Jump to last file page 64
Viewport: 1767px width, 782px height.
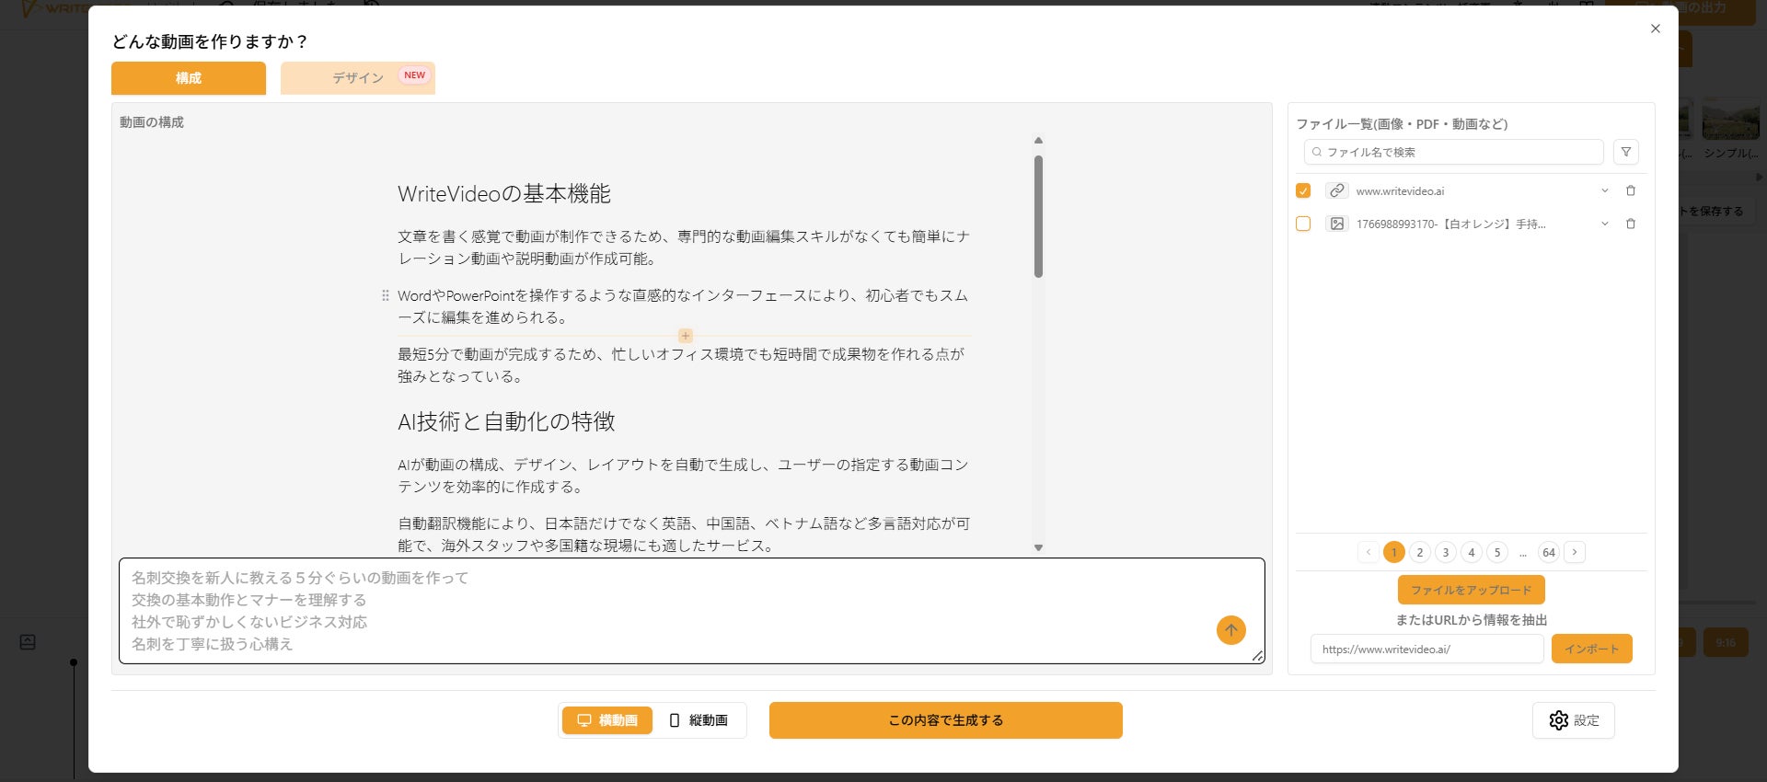tap(1549, 552)
